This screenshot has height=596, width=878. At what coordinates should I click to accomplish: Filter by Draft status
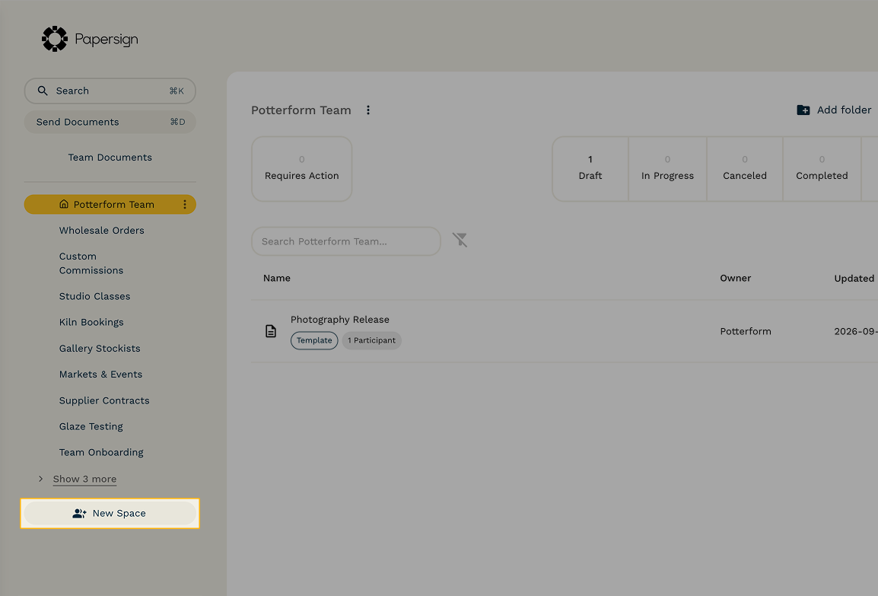(590, 169)
